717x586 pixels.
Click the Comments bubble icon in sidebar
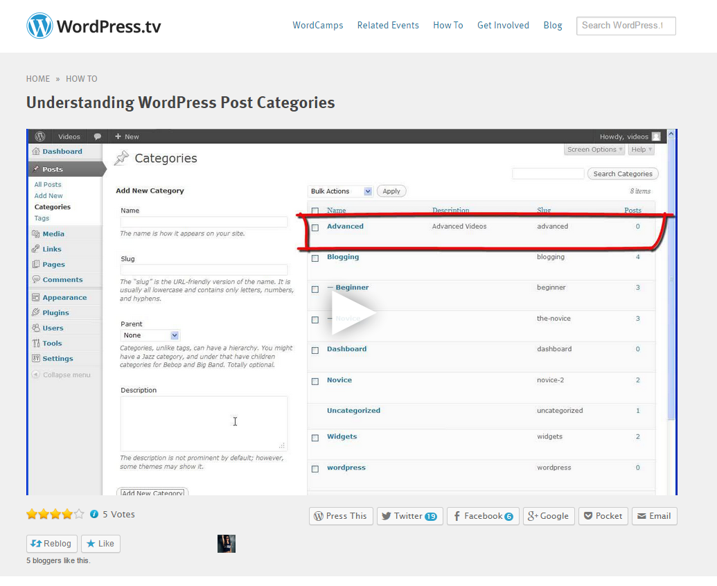36,279
